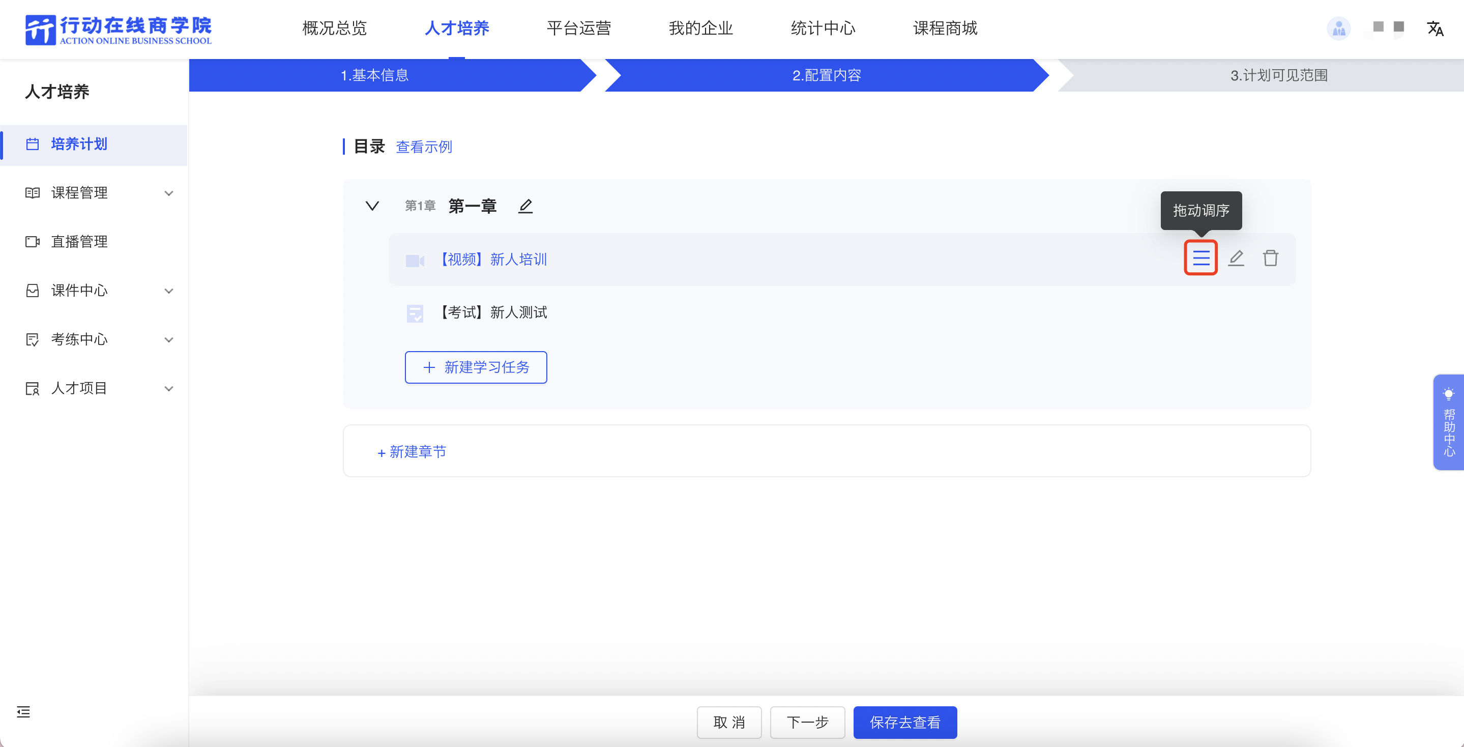1464x747 pixels.
Task: Click the language translate icon
Action: click(1435, 28)
